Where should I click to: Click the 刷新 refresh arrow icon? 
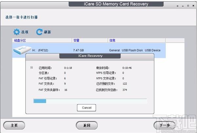tap(39, 32)
